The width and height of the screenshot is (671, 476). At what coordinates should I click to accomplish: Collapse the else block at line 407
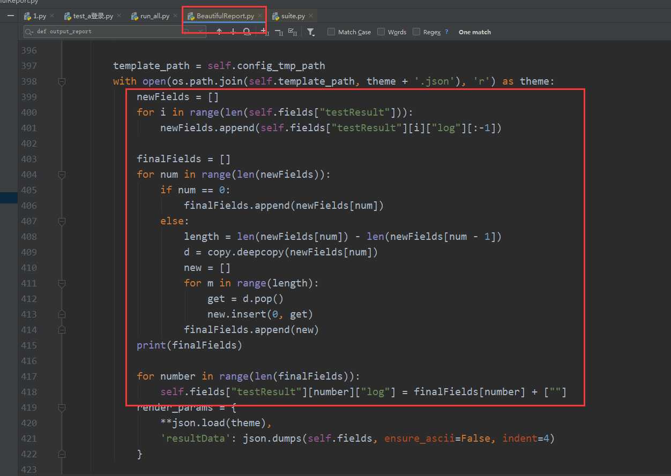tap(62, 221)
